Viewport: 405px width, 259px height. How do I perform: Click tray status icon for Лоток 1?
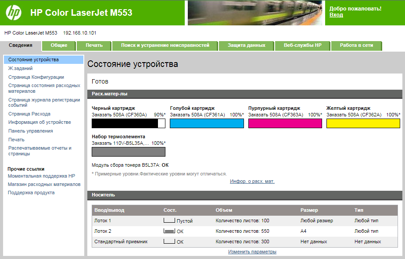click(169, 220)
